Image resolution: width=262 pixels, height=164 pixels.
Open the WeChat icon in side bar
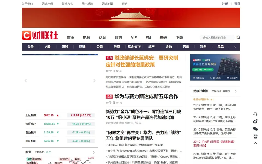255,129
